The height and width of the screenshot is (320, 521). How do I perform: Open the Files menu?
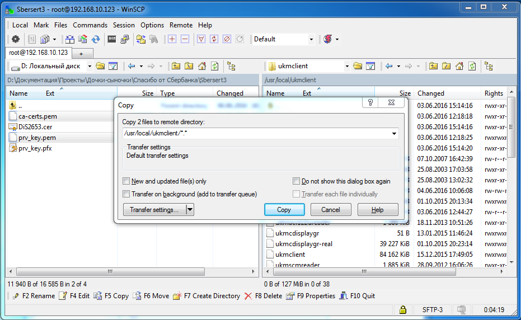[x=61, y=25]
